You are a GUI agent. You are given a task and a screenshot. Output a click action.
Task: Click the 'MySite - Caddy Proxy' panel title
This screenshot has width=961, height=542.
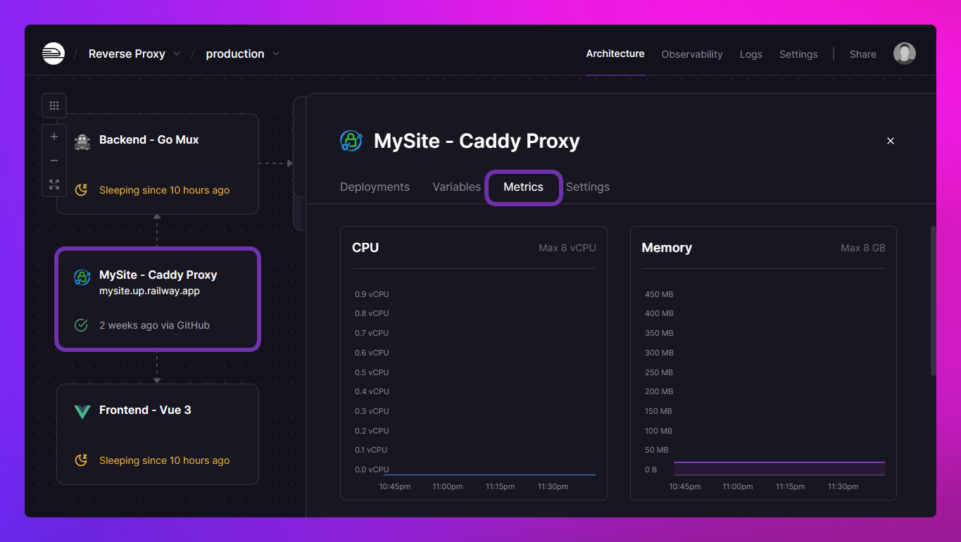477,141
